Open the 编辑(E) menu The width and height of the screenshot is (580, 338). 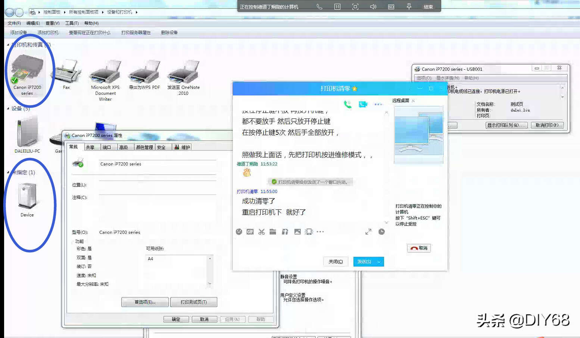(x=33, y=23)
